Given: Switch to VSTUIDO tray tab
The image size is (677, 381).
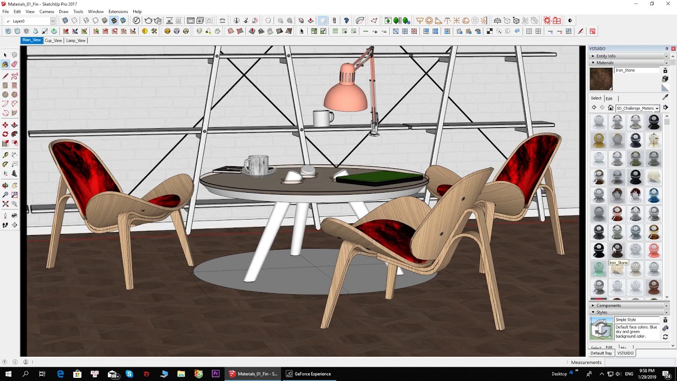Looking at the screenshot, I should [625, 353].
